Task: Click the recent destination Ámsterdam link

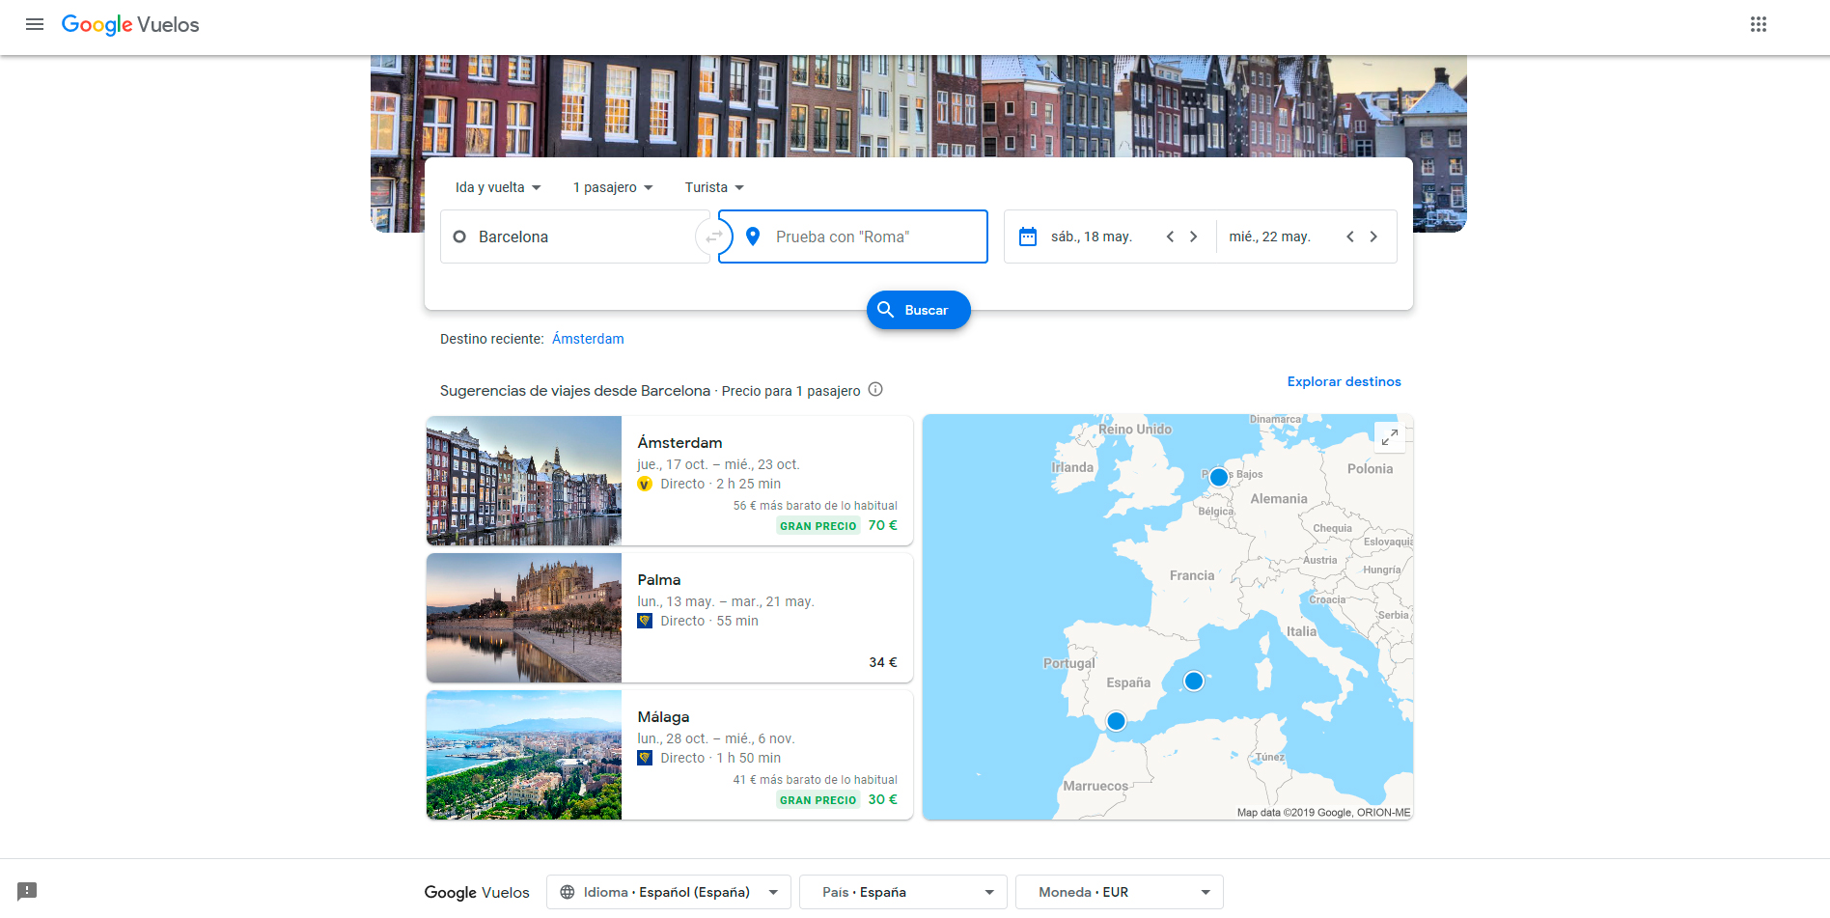Action: click(588, 339)
